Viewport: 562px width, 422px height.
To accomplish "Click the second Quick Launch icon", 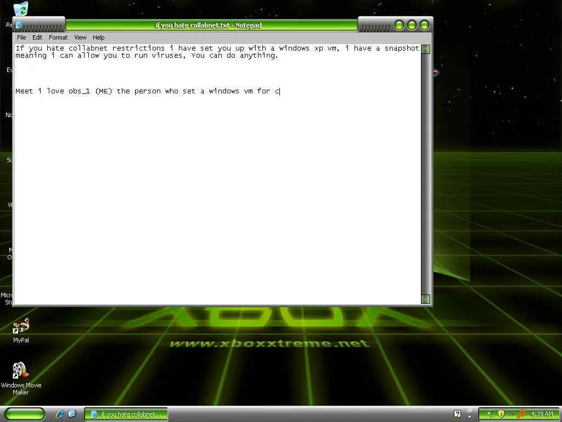I will (72, 414).
